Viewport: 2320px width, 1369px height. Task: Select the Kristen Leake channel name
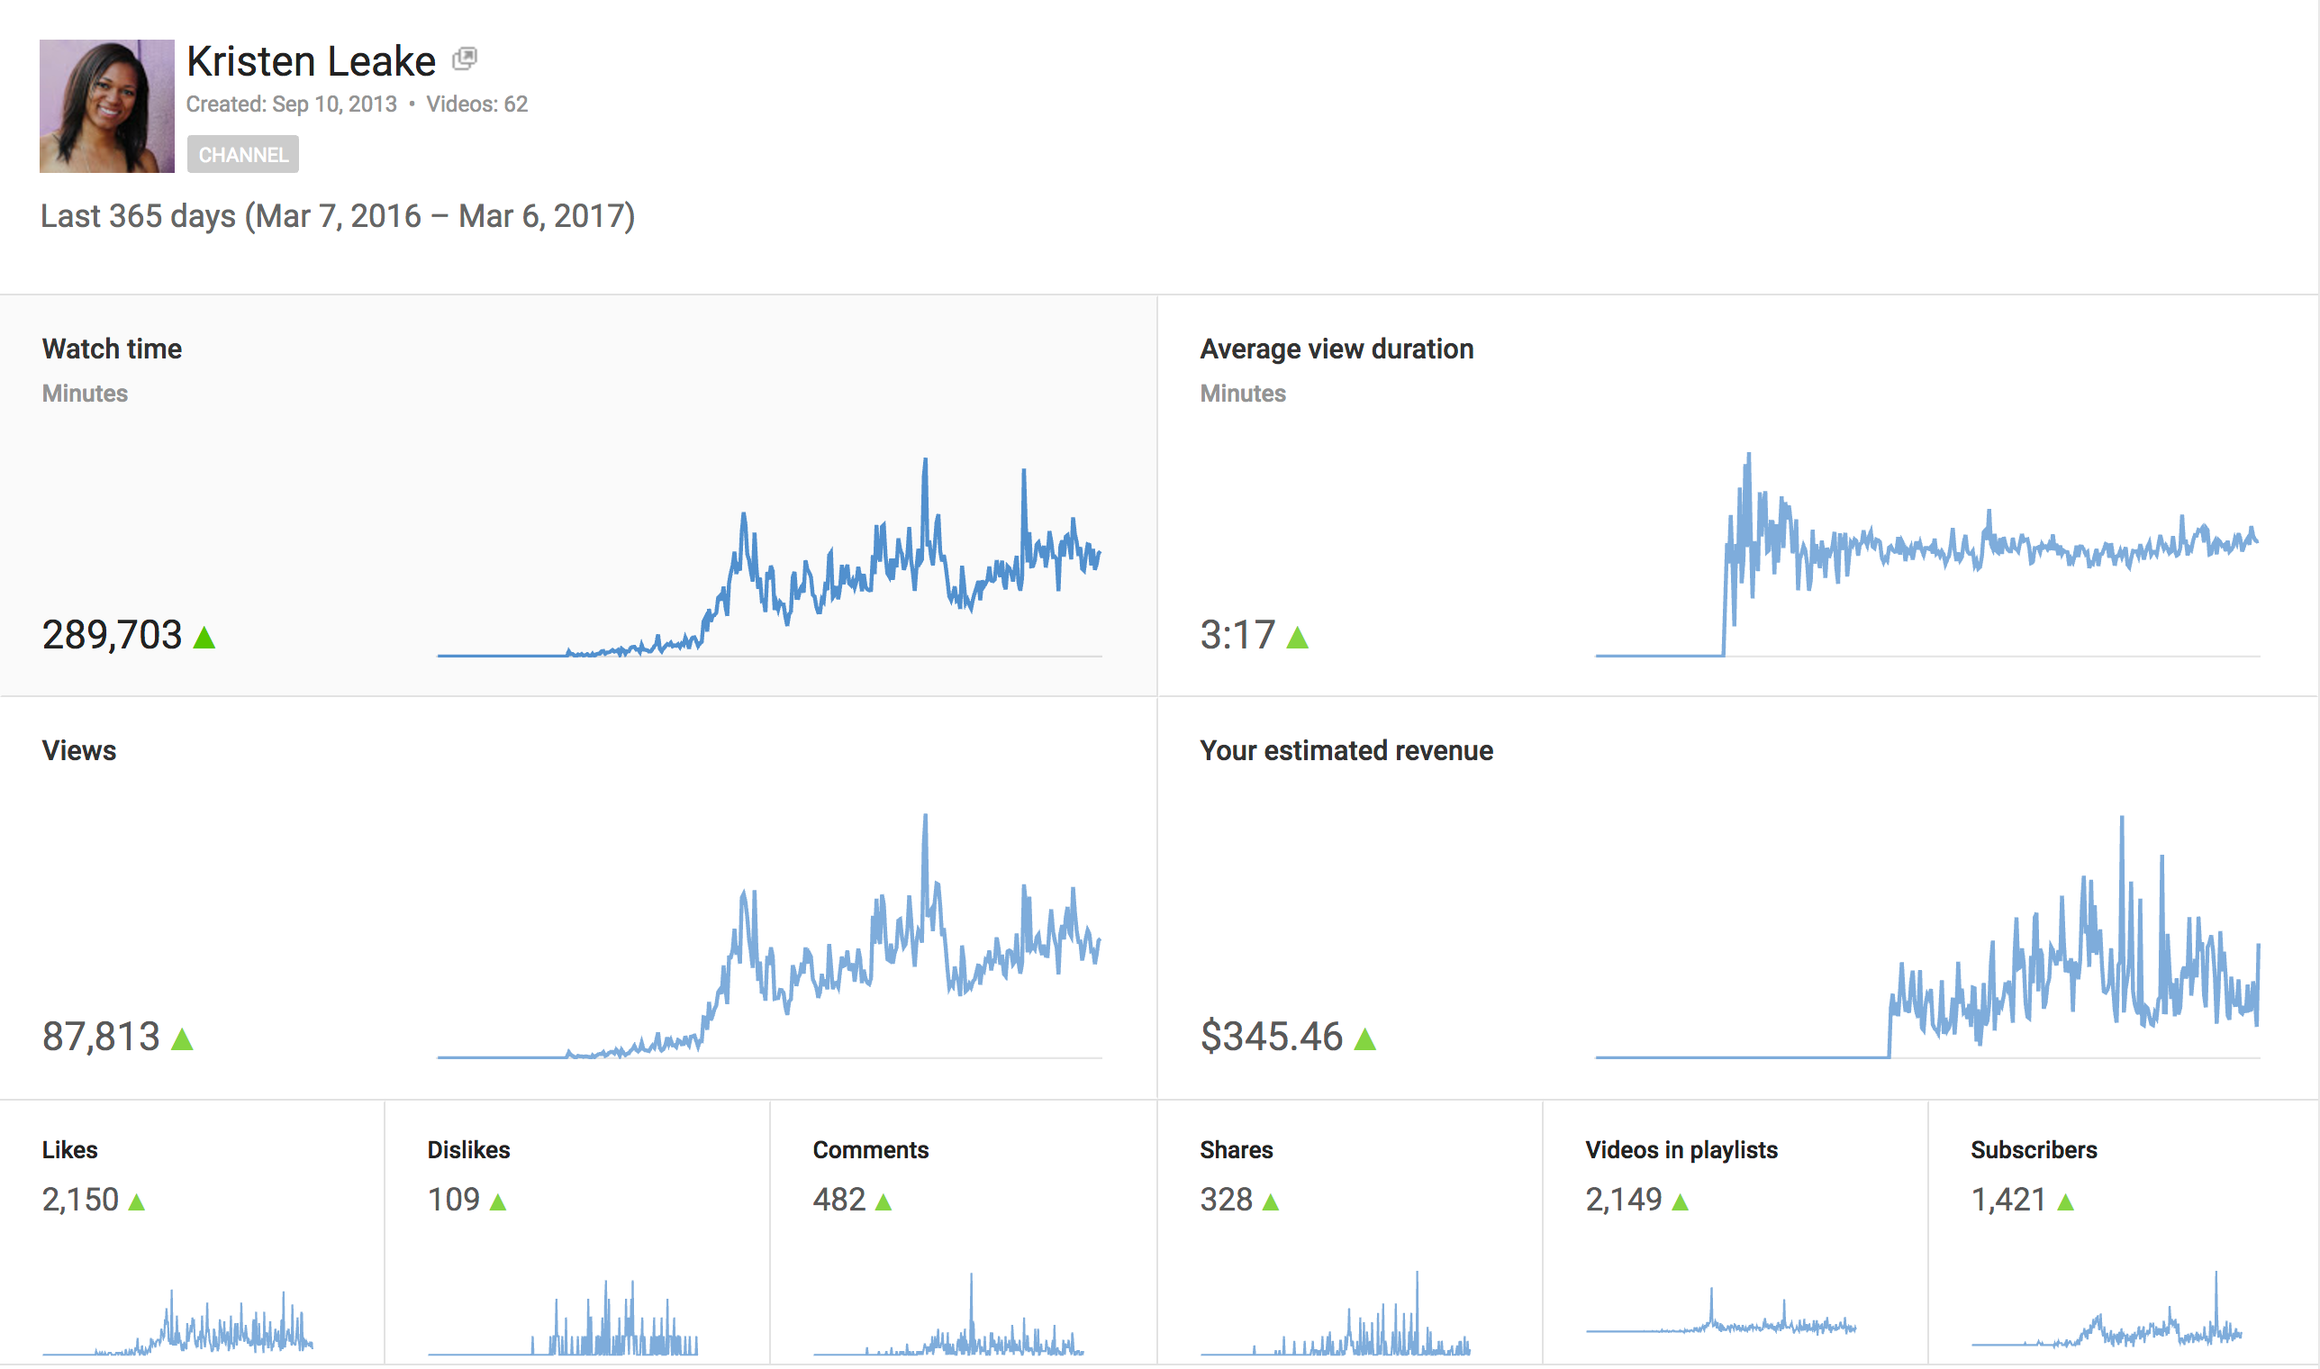tap(311, 61)
